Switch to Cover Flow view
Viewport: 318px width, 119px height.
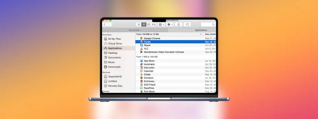154,25
